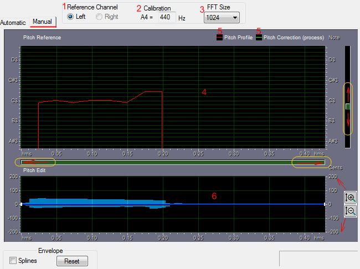This screenshot has height=269, width=360.
Task: Click the blue waveform in Pitch Edit graph
Action: coord(83,203)
